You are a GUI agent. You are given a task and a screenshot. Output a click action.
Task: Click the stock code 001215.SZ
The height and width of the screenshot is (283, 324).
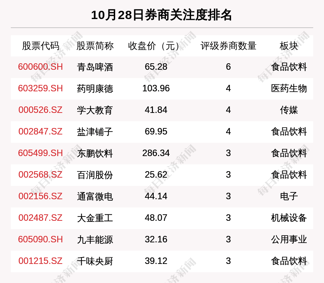point(40,261)
